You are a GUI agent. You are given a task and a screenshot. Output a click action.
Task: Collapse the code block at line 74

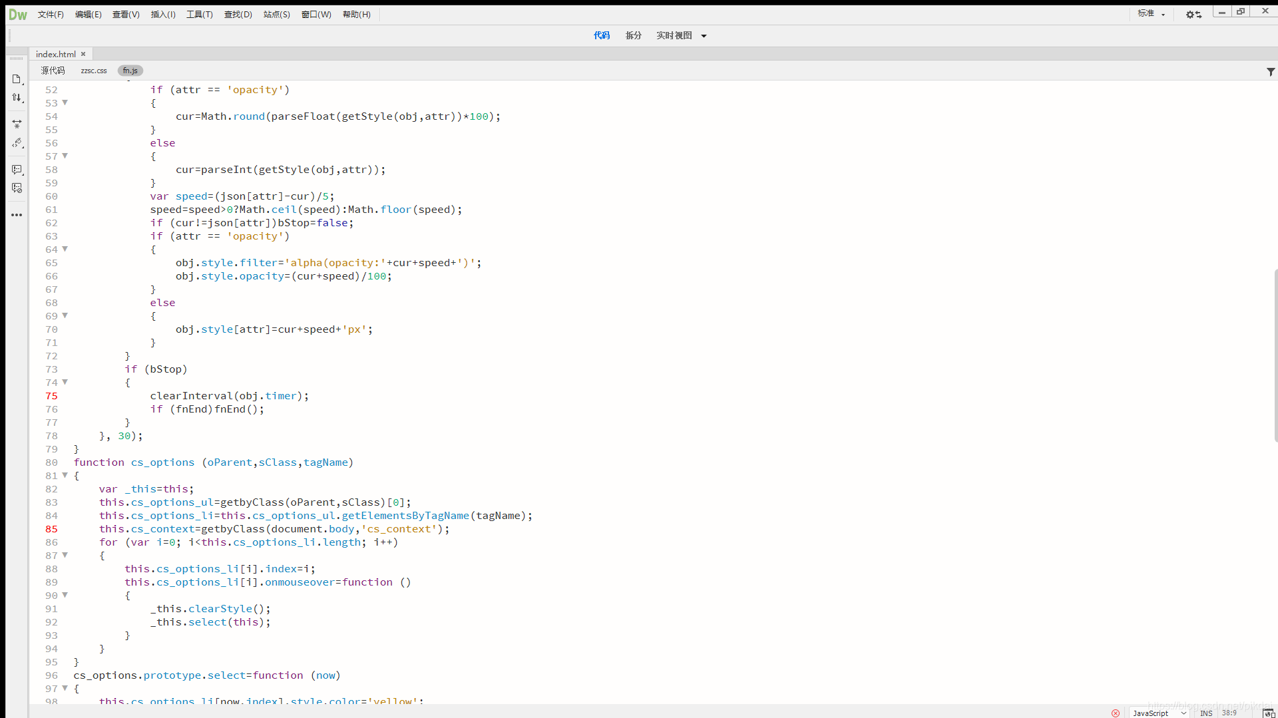pyautogui.click(x=65, y=382)
